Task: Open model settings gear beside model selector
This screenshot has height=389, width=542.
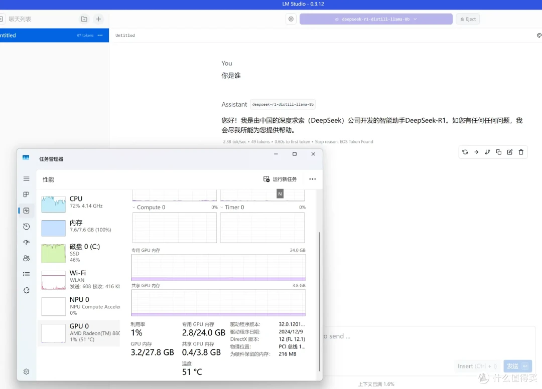Action: click(291, 19)
